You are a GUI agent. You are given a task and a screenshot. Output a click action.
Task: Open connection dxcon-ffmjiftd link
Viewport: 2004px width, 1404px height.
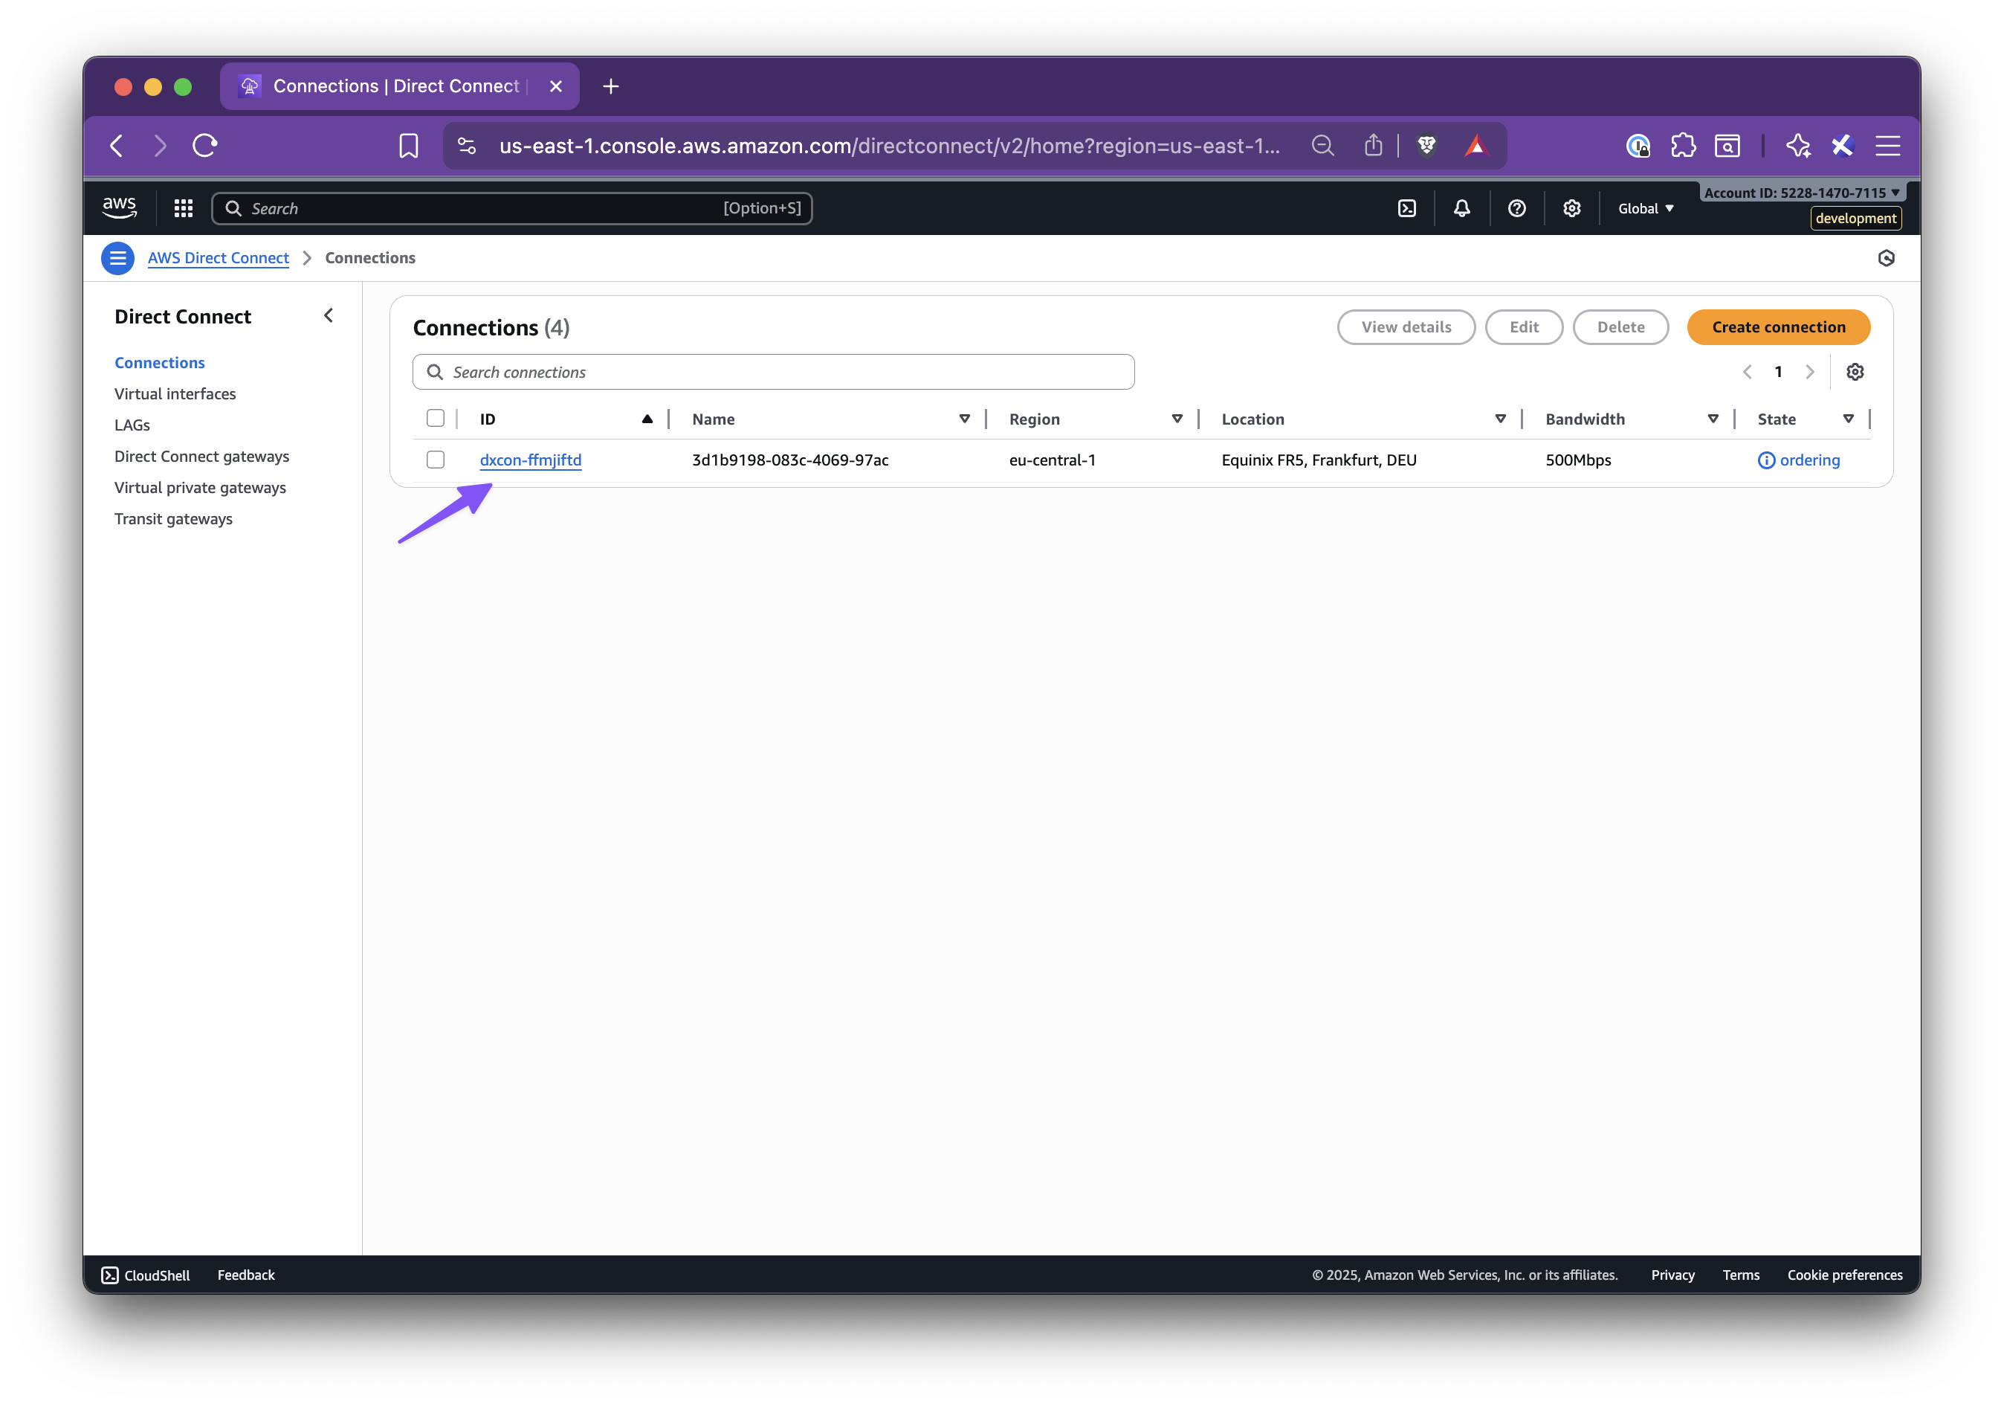click(531, 460)
